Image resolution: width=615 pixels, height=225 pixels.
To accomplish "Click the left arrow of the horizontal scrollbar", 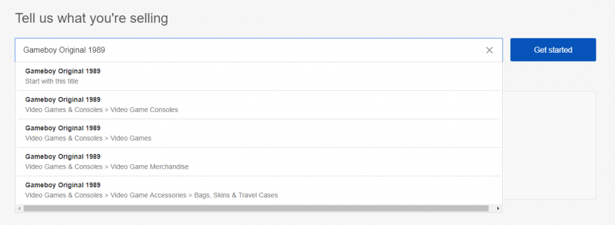I will click(20, 209).
